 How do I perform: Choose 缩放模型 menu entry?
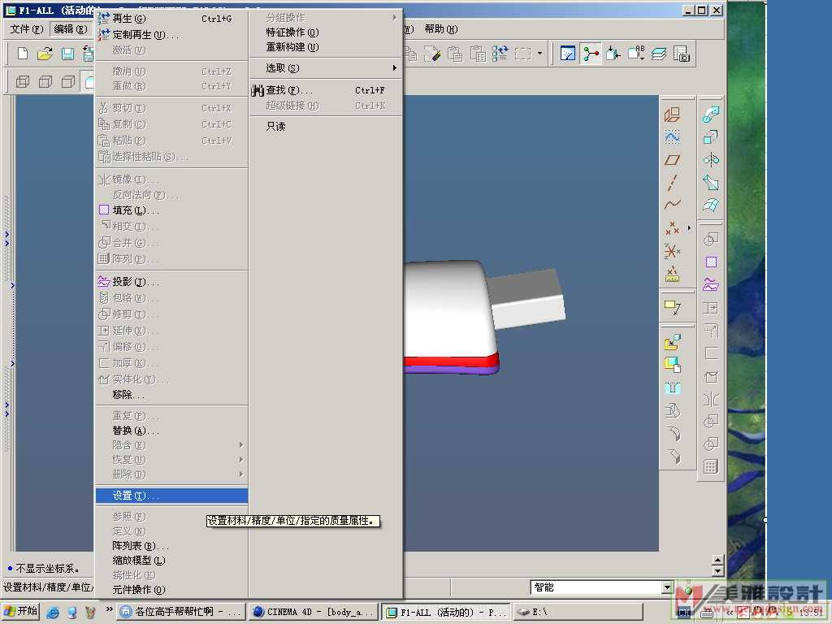tap(171, 561)
